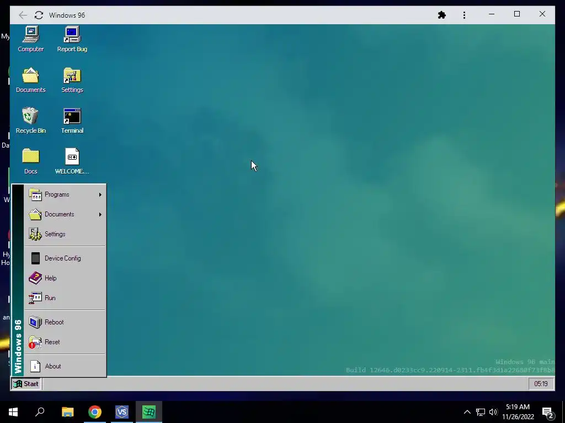The height and width of the screenshot is (423, 565).
Task: Switch to Google Chrome on taskbar
Action: pos(95,412)
